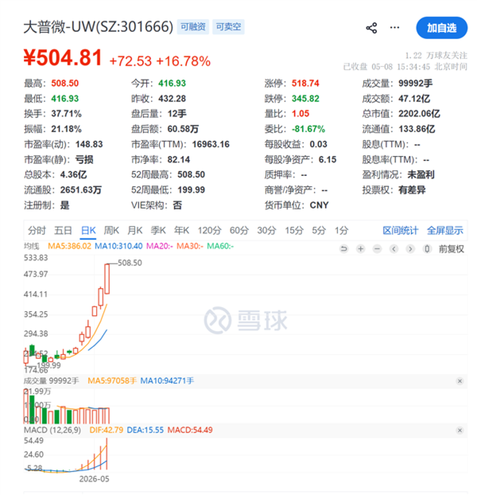Switch to 1分 interval
477x495 pixels.
point(342,230)
